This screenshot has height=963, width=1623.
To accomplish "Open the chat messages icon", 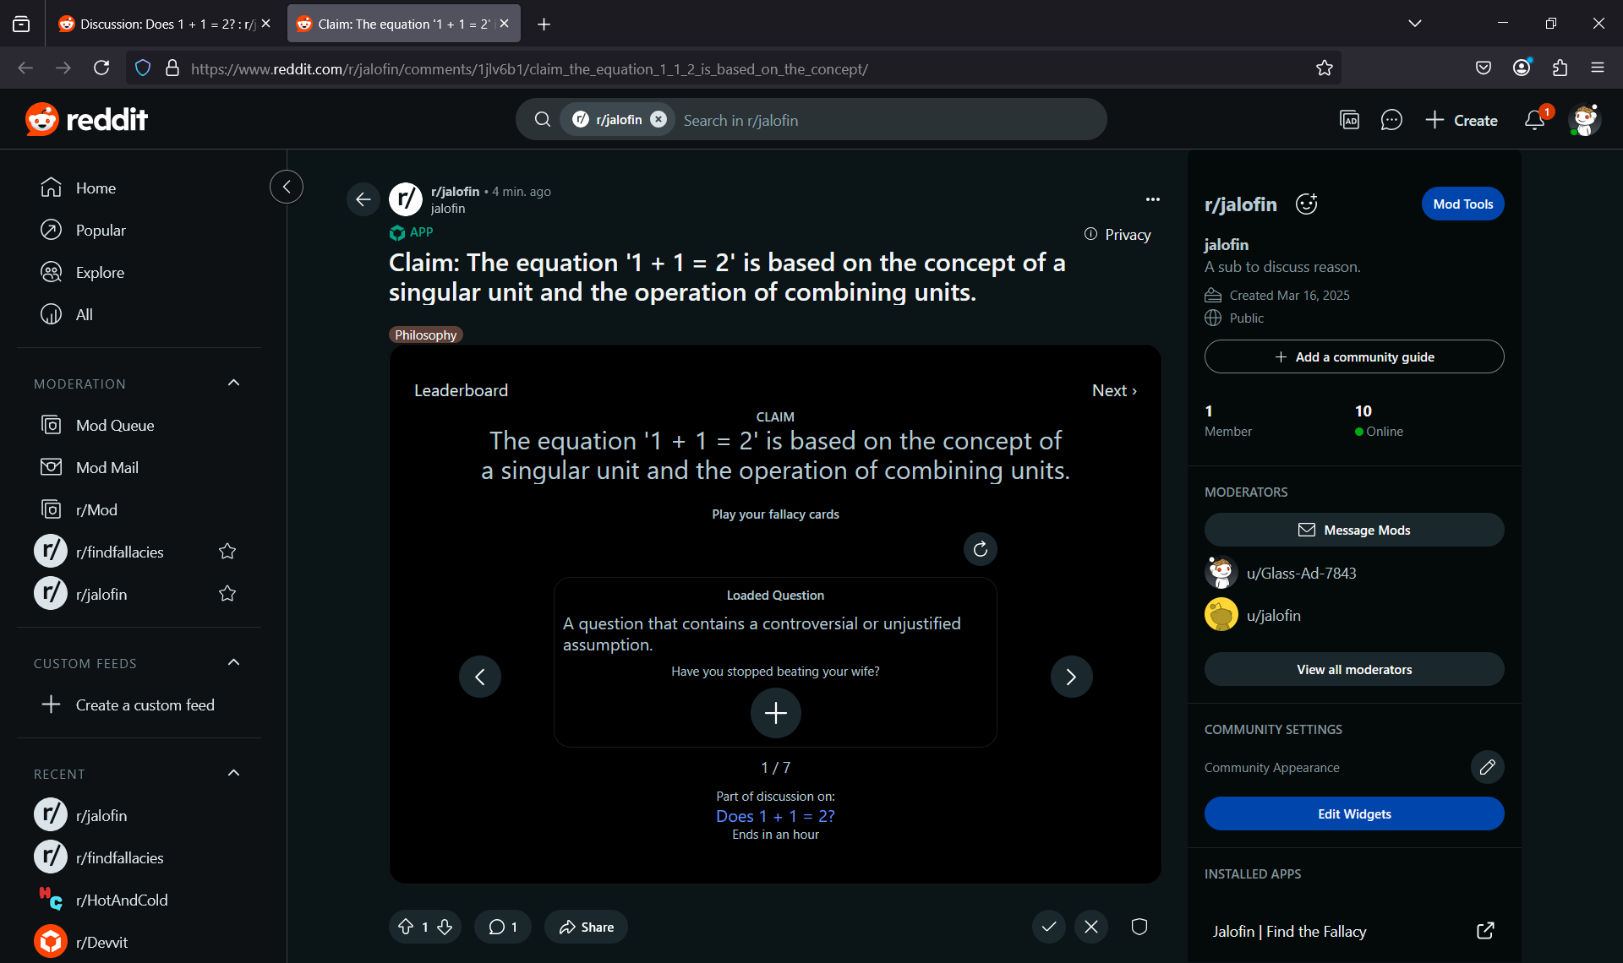I will (1391, 120).
